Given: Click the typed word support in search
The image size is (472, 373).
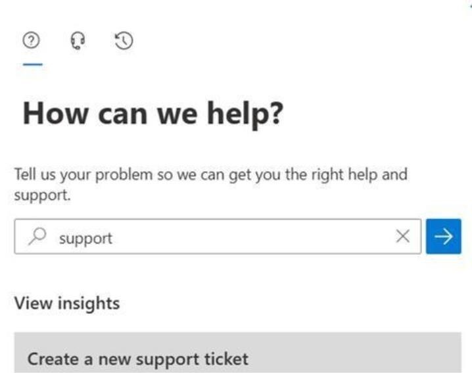Looking at the screenshot, I should 85,239.
